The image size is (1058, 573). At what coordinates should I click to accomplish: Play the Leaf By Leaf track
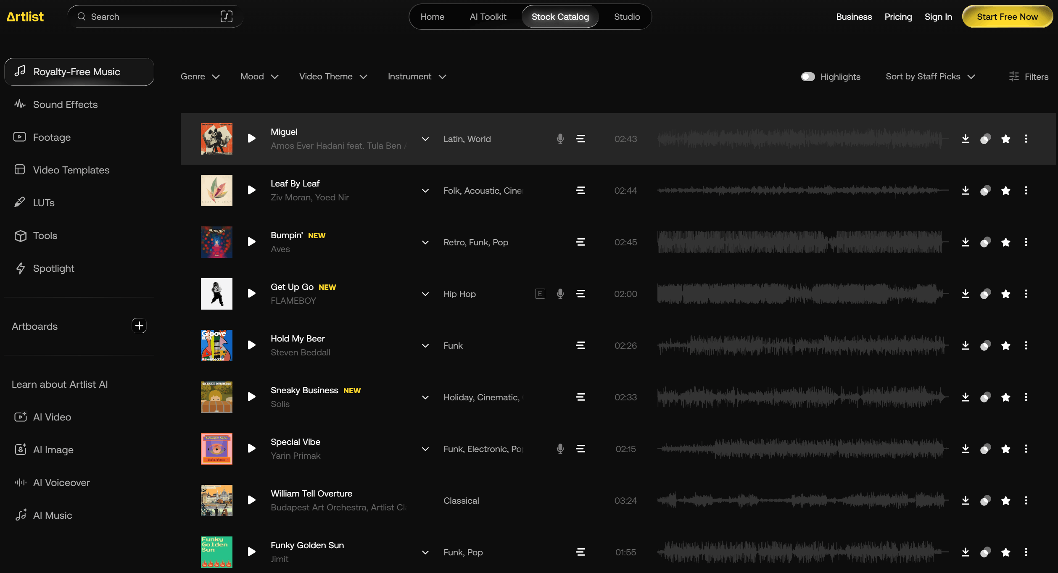click(x=251, y=190)
